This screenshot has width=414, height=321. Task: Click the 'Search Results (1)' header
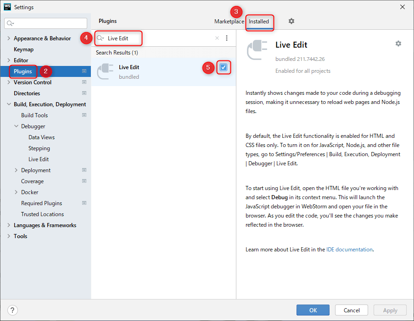tap(117, 52)
